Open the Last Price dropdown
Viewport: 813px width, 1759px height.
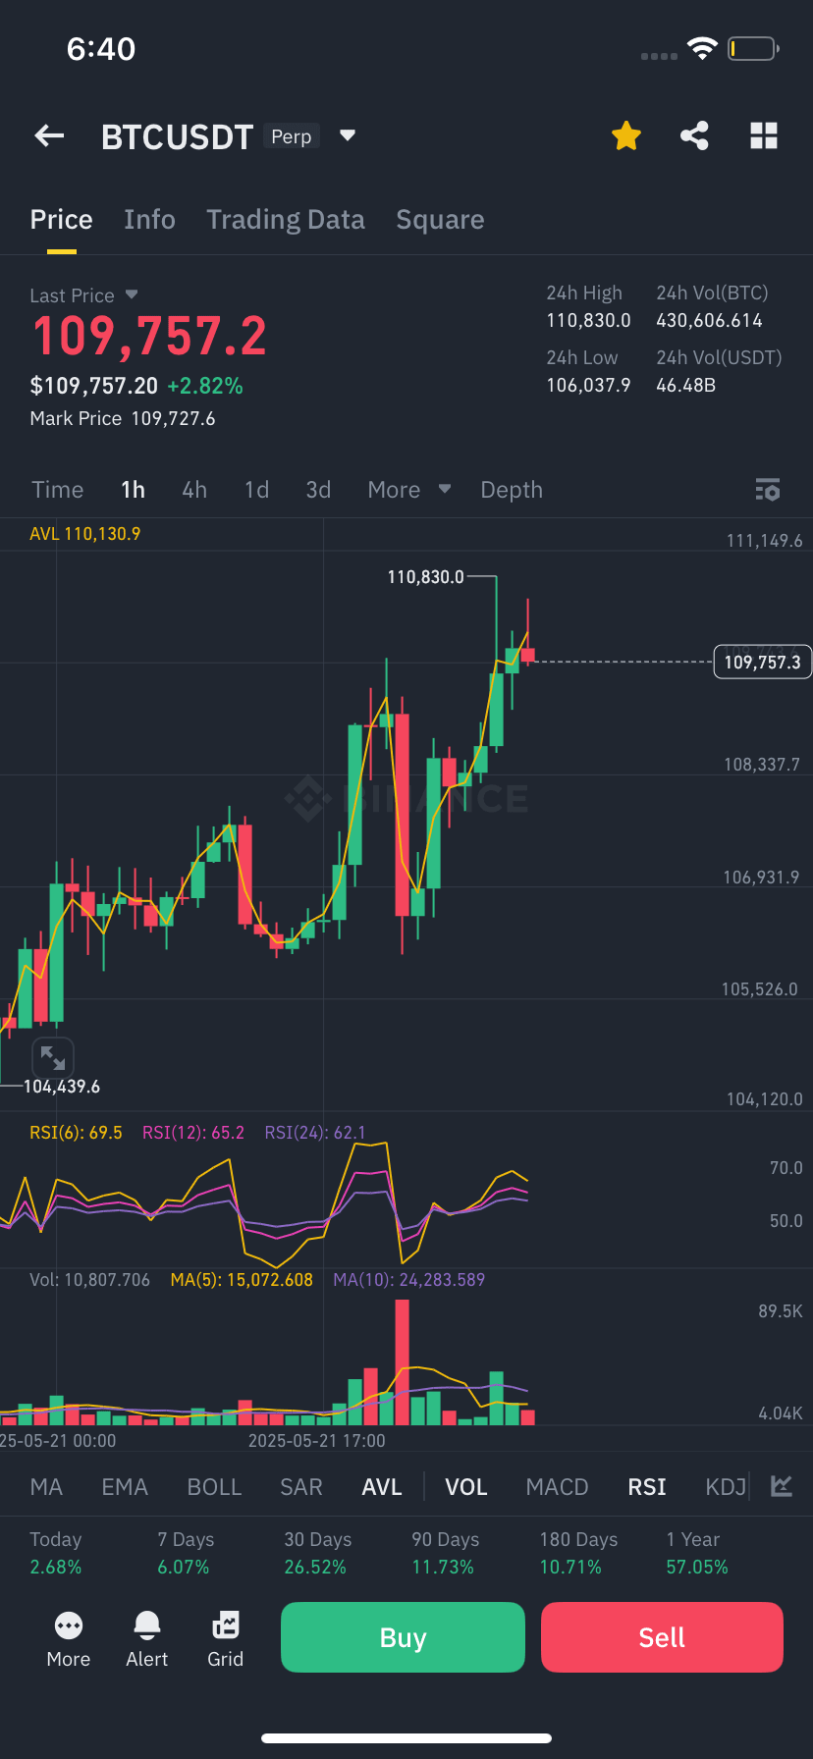pyautogui.click(x=132, y=294)
